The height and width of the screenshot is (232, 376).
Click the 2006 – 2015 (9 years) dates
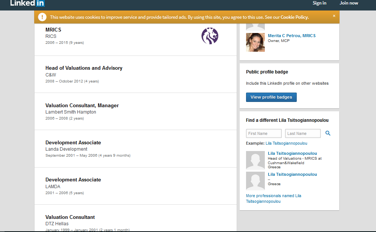coord(65,43)
